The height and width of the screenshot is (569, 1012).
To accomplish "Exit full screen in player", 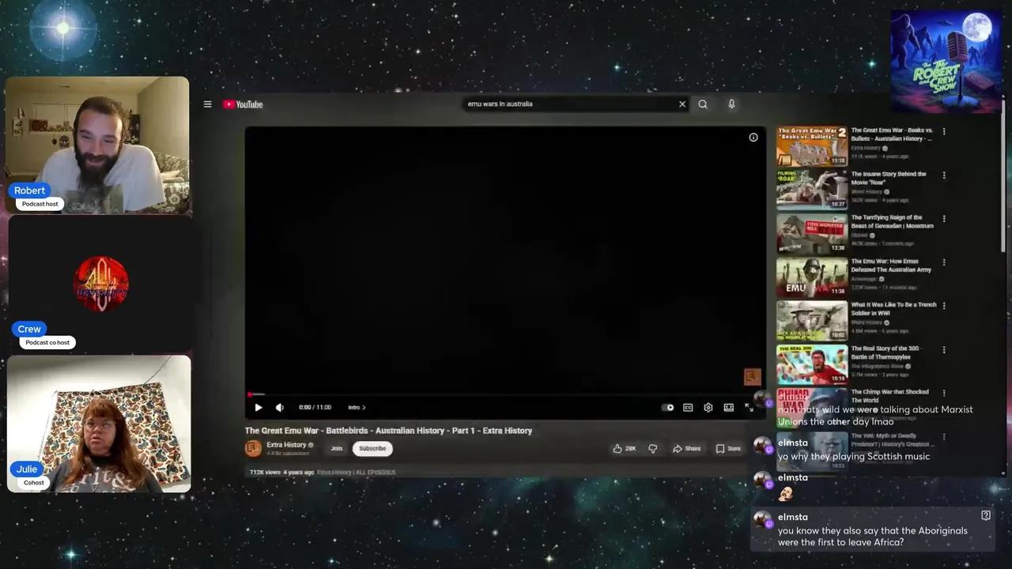I will [749, 408].
